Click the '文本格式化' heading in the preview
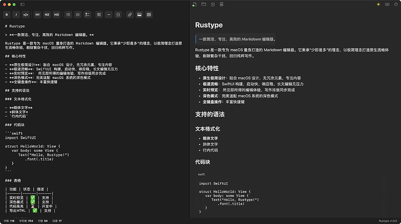401x224 pixels. [x=207, y=129]
